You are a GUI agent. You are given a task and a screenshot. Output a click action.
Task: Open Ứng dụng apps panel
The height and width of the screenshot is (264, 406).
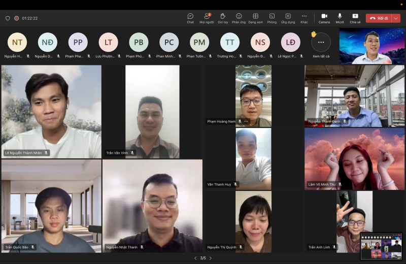(x=288, y=18)
